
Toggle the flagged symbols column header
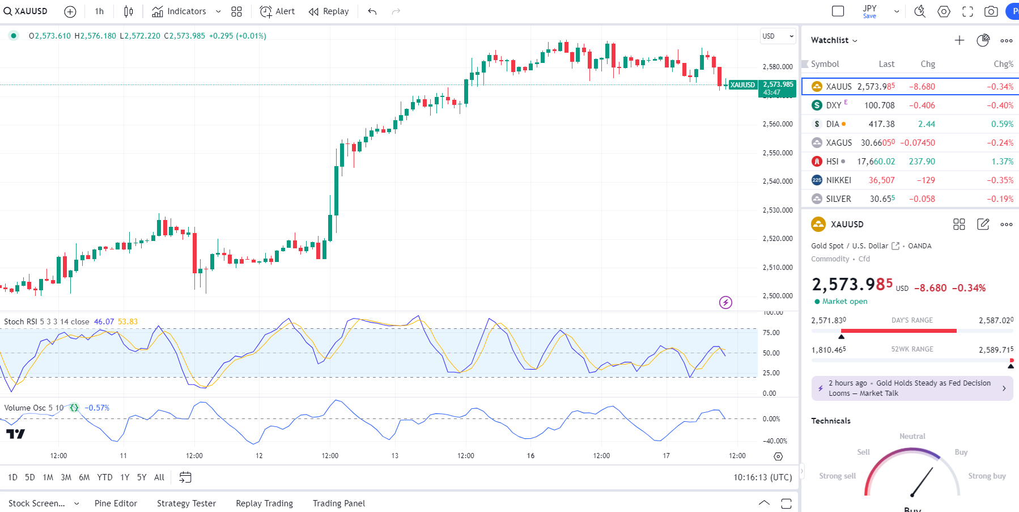pyautogui.click(x=805, y=64)
